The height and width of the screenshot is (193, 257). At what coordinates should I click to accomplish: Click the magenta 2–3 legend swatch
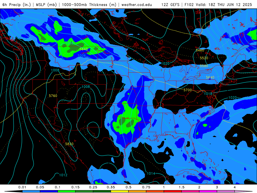pos(208,191)
